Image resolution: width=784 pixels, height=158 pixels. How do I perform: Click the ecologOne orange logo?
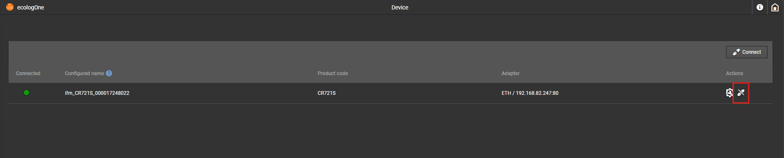10,7
